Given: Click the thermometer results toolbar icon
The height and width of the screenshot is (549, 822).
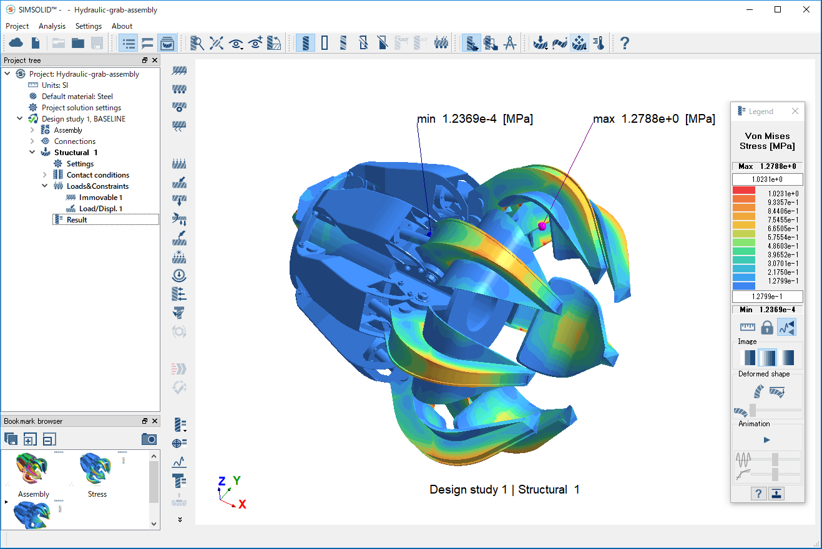Looking at the screenshot, I should [598, 42].
